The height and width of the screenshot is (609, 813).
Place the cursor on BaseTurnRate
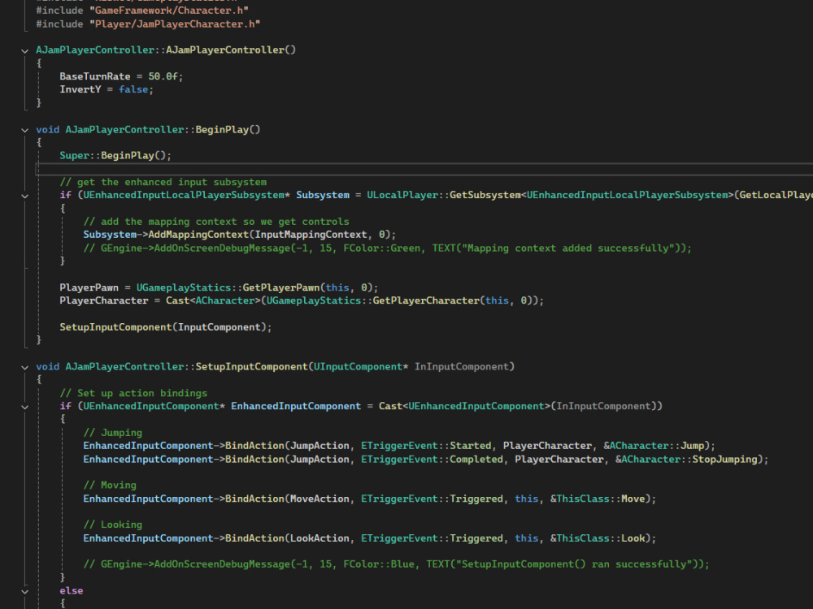(95, 76)
